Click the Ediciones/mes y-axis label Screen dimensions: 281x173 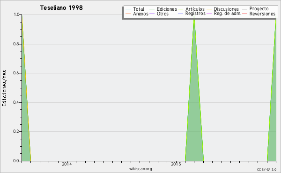click(x=4, y=88)
